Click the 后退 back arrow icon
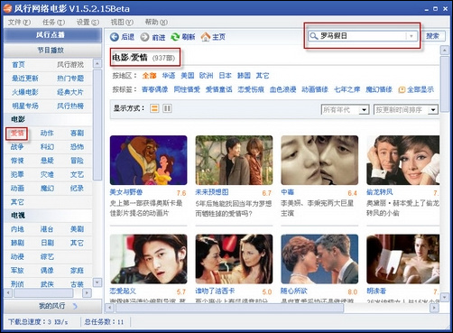The height and width of the screenshot is (333, 453). [115, 37]
